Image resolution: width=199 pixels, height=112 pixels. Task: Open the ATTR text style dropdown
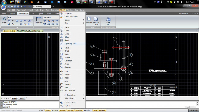pyautogui.click(x=20, y=17)
